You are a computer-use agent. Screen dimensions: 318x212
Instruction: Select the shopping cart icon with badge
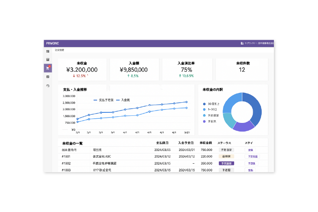[x=47, y=68]
